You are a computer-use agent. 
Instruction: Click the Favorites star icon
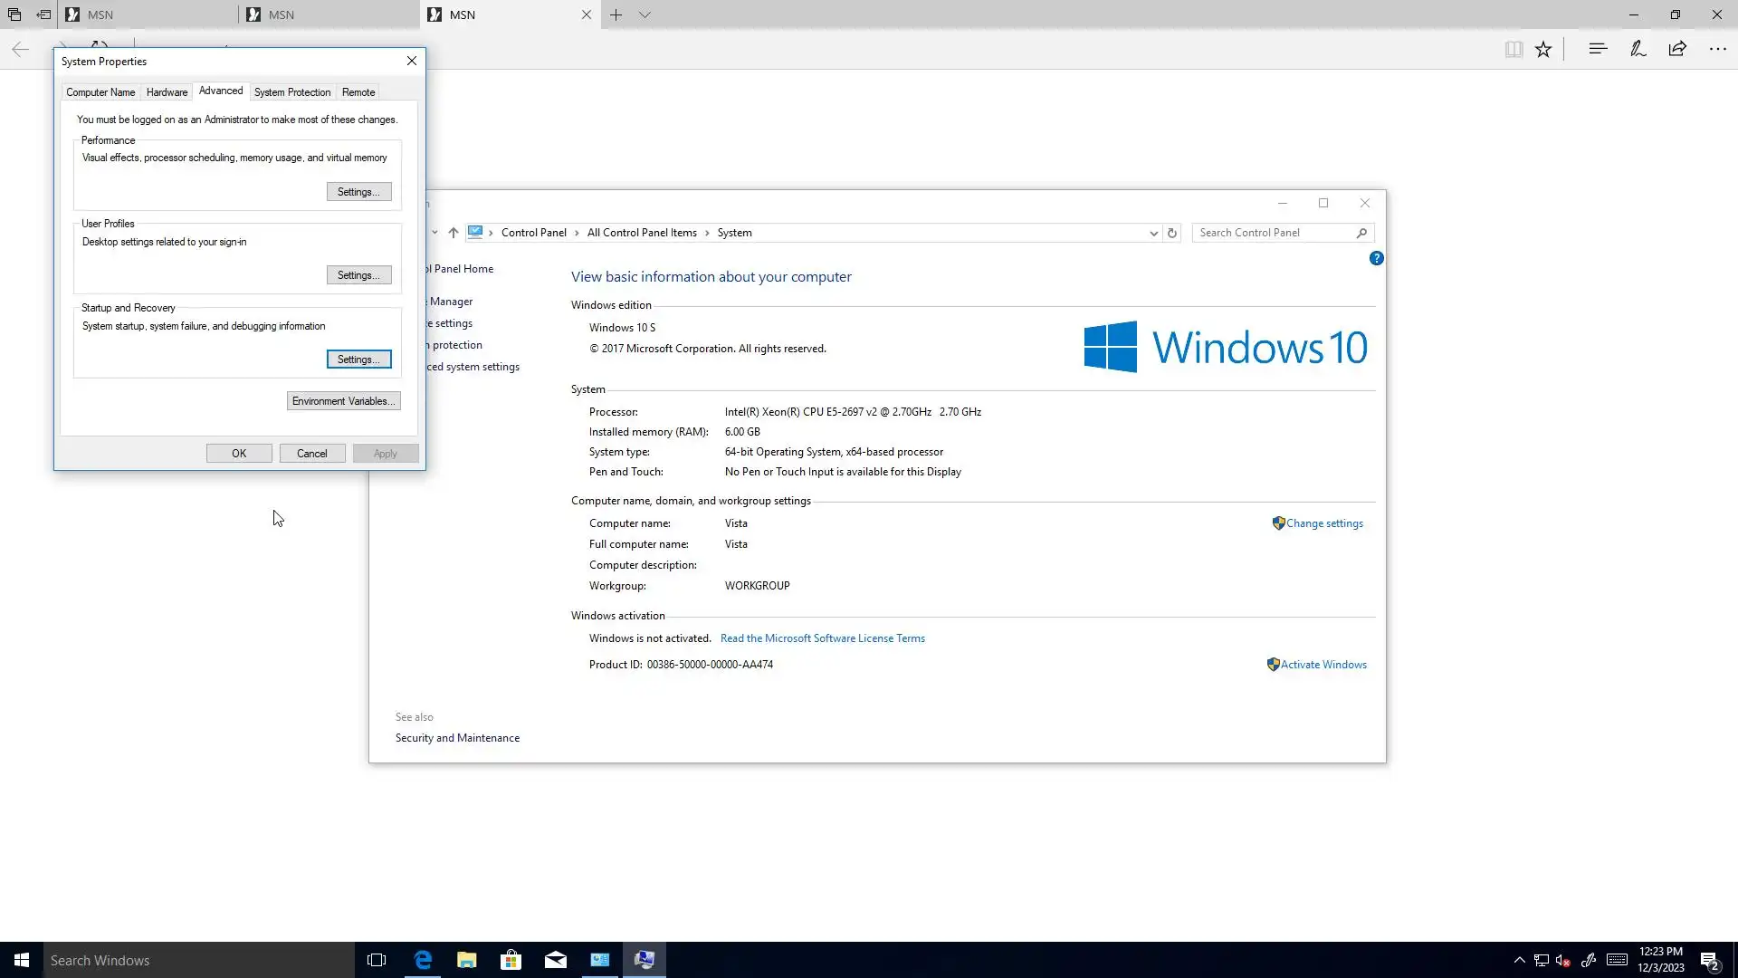(x=1543, y=49)
